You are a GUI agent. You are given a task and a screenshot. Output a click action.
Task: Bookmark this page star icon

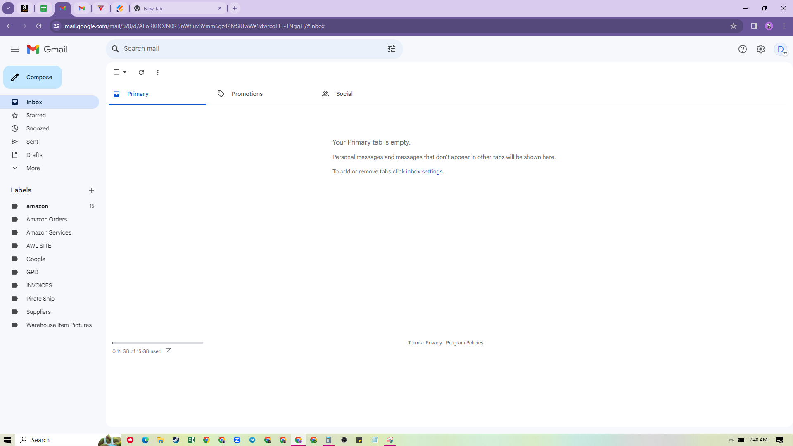pos(734,26)
